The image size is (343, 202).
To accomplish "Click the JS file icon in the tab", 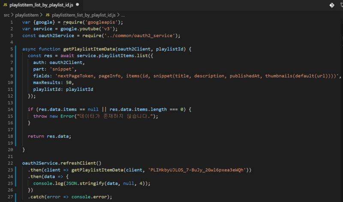I will pyautogui.click(x=5, y=5).
